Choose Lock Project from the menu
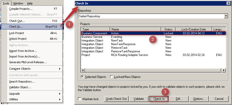The image size is (232, 105). click(32, 33)
